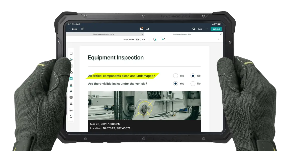The height and width of the screenshot is (151, 286).
Task: Add a comment note annotation
Action: 71,98
